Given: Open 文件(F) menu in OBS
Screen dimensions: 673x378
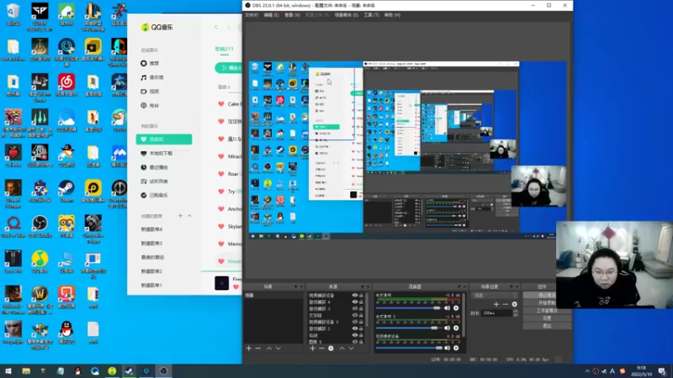Looking at the screenshot, I should 251,15.
